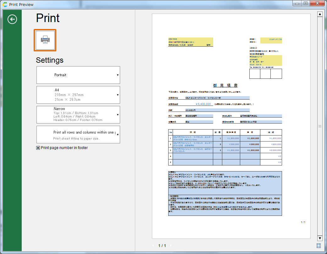Open the Narrow margins dropdown
This screenshot has width=327, height=254.
(78, 115)
